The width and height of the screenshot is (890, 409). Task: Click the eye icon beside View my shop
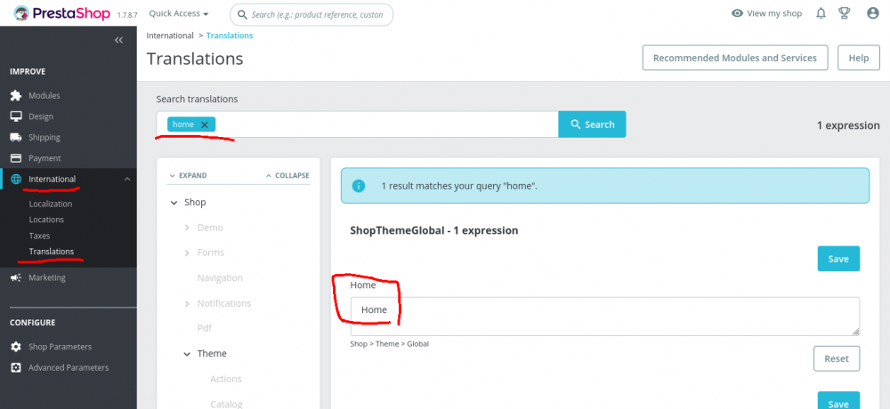pos(737,13)
